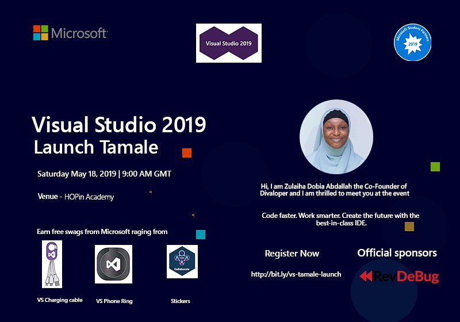Click the Code faster. Work smarter tagline
This screenshot has width=460, height=322.
tap(340, 219)
